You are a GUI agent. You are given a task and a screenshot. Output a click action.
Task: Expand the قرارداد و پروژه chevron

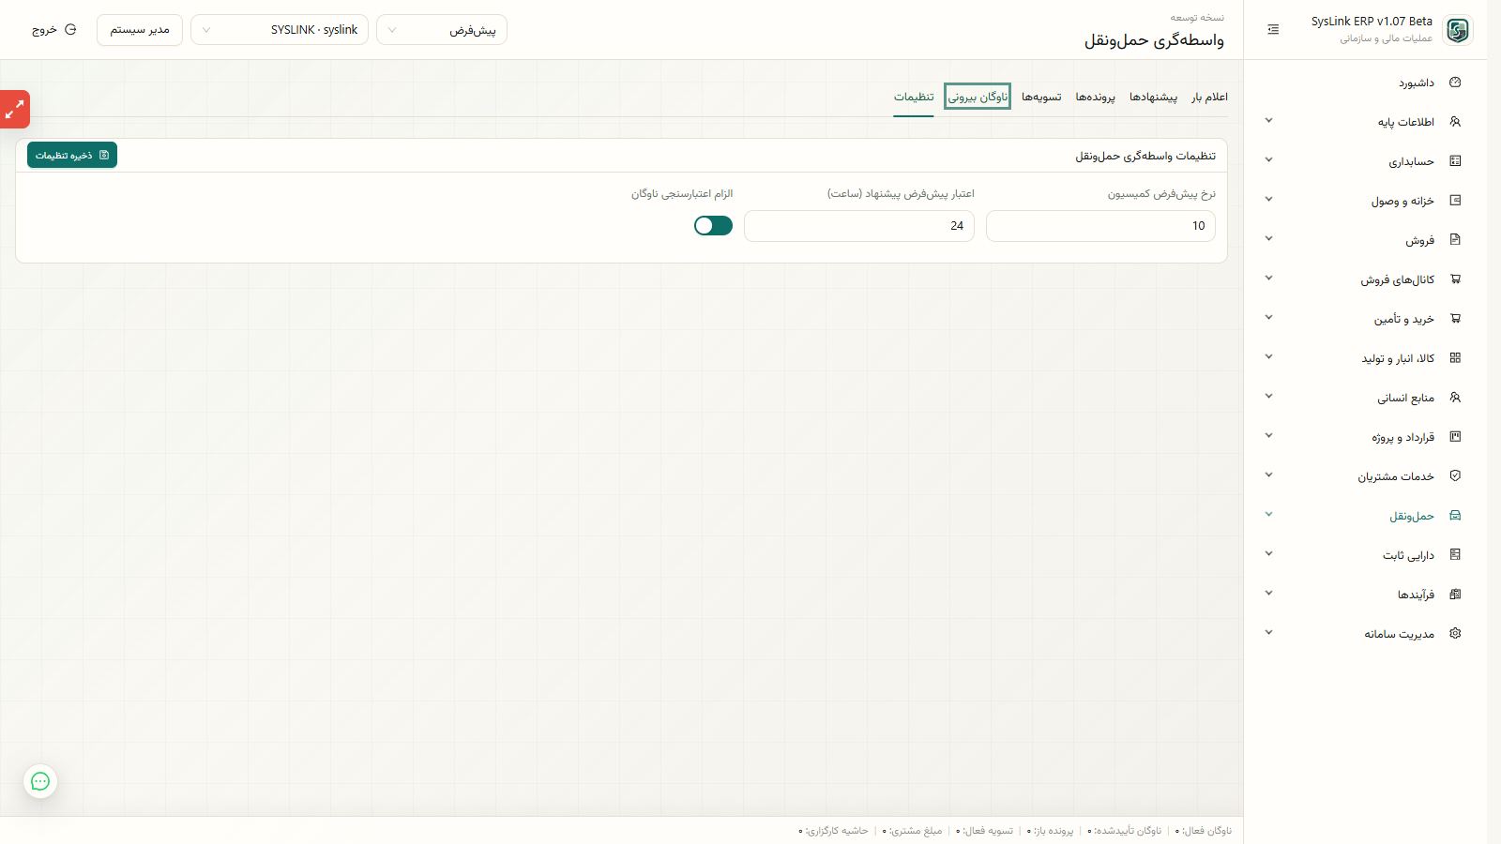(1268, 436)
